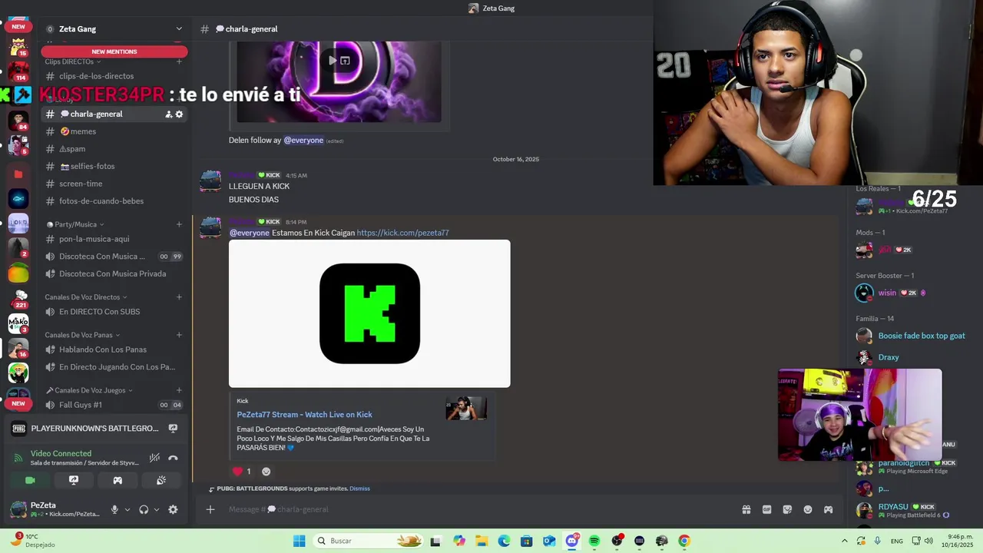The width and height of the screenshot is (983, 553).
Task: Stream PLAYERUNKNOWN'S BATTLEGROUNDS screen-share icon
Action: click(173, 429)
